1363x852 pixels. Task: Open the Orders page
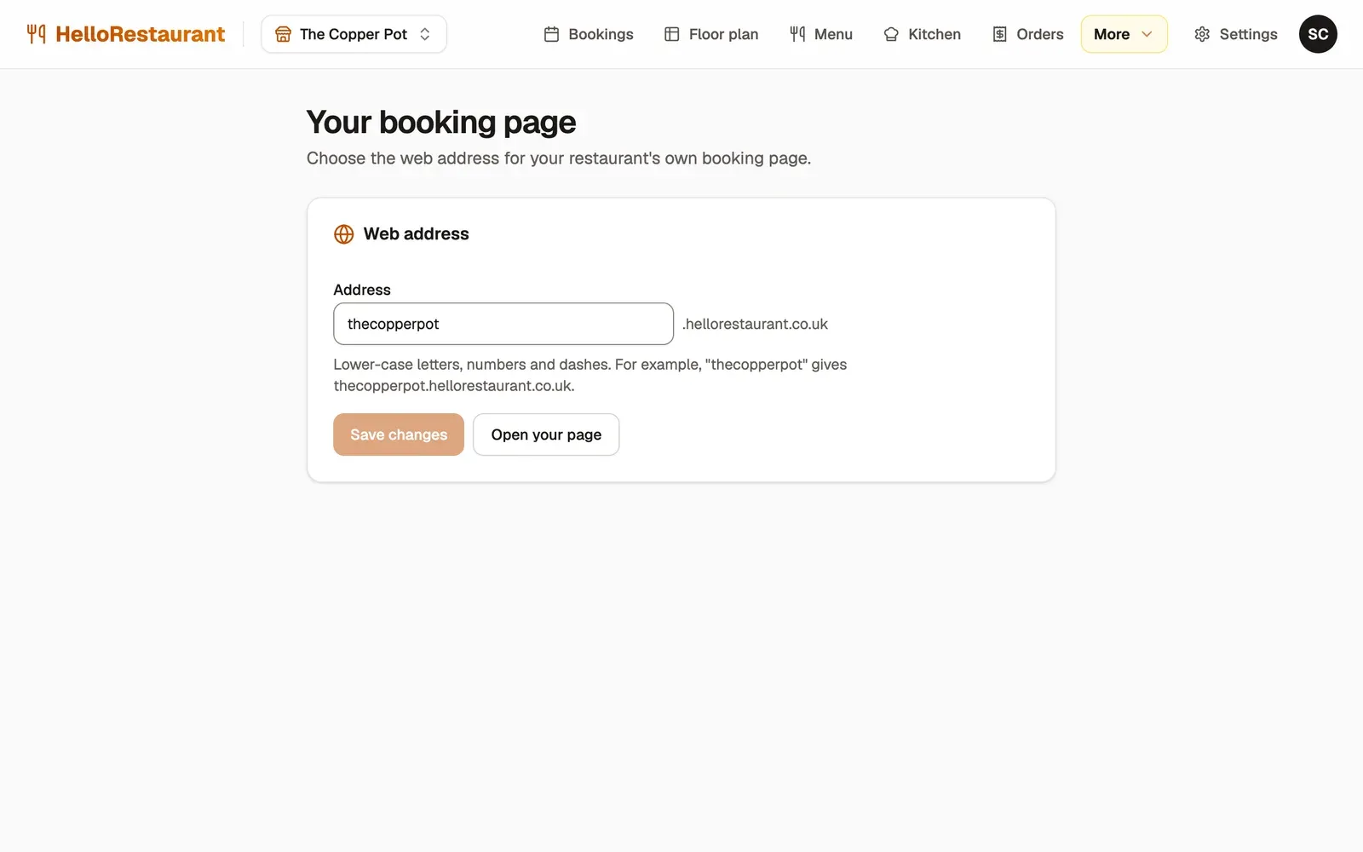[x=1028, y=34]
